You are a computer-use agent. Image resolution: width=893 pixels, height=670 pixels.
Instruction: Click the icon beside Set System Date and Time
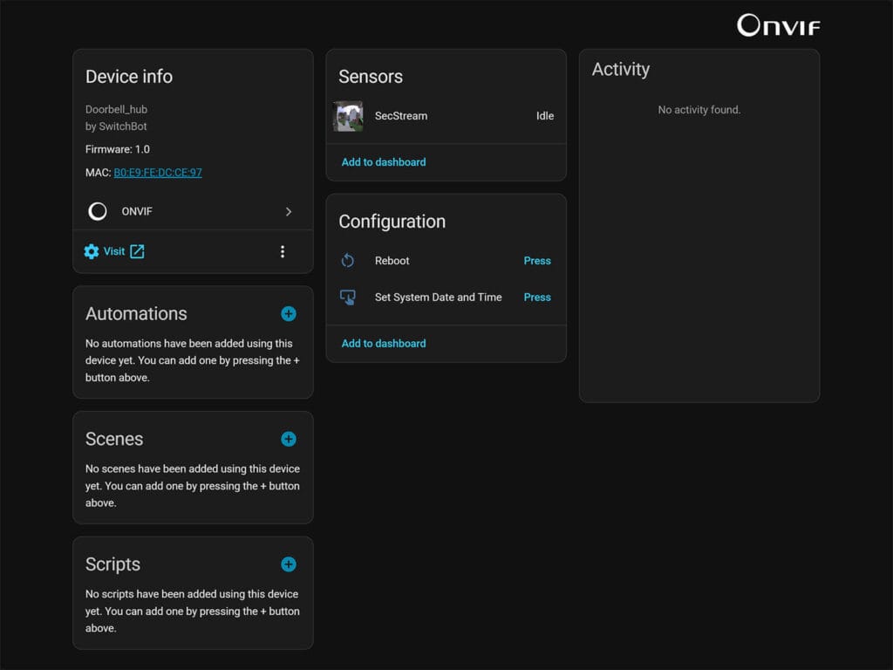(349, 297)
